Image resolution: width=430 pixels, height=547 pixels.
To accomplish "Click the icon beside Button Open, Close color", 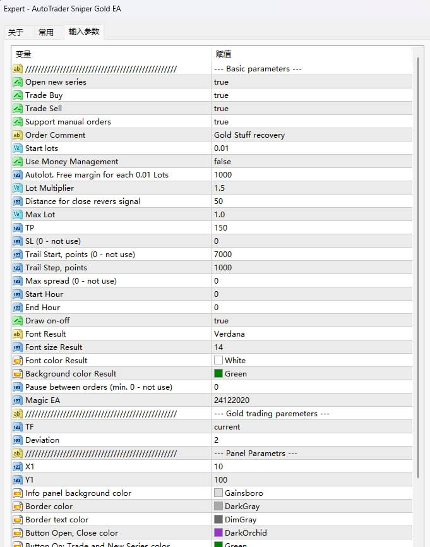I will (x=18, y=532).
